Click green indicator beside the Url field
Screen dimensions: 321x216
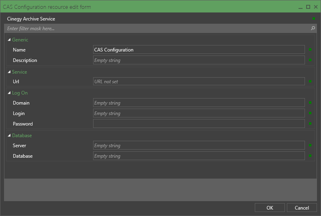(310, 81)
